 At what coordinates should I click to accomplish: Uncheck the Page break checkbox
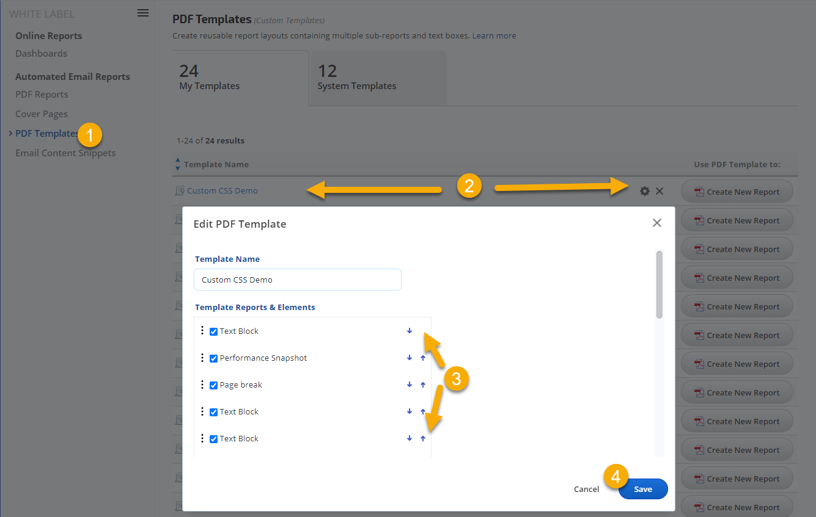tap(213, 385)
